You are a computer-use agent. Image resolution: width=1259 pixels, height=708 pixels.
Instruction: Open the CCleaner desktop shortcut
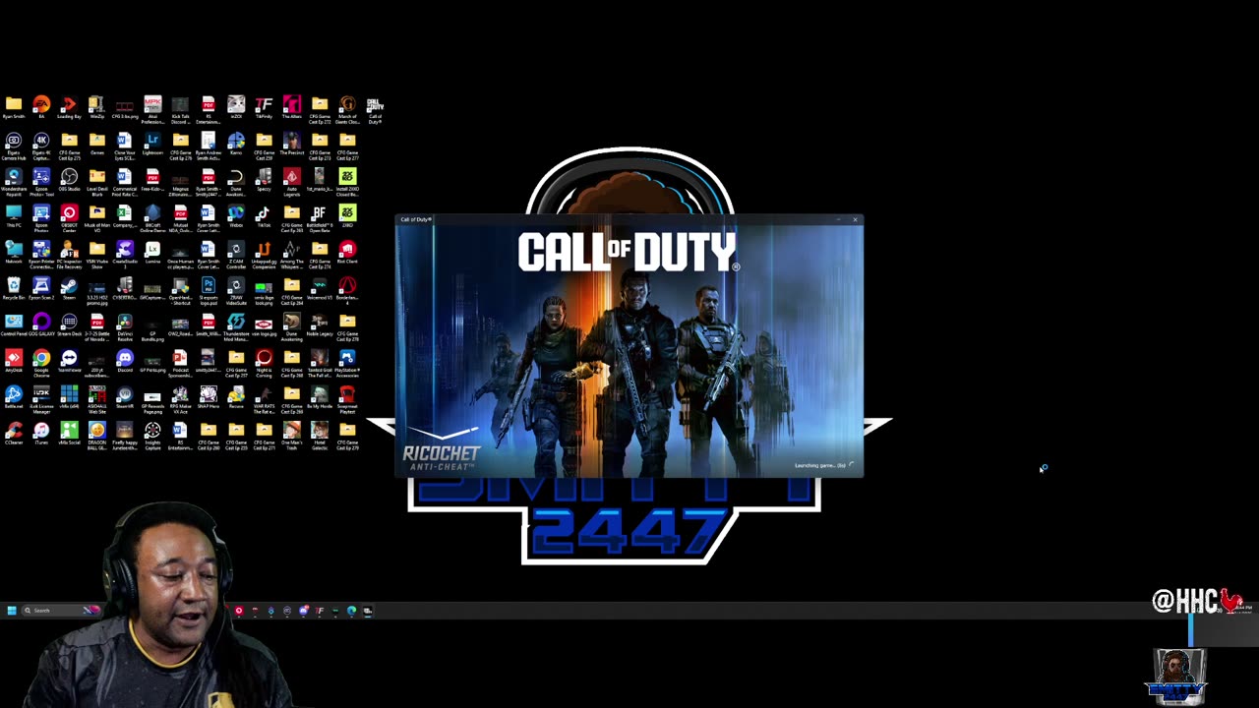click(x=14, y=435)
